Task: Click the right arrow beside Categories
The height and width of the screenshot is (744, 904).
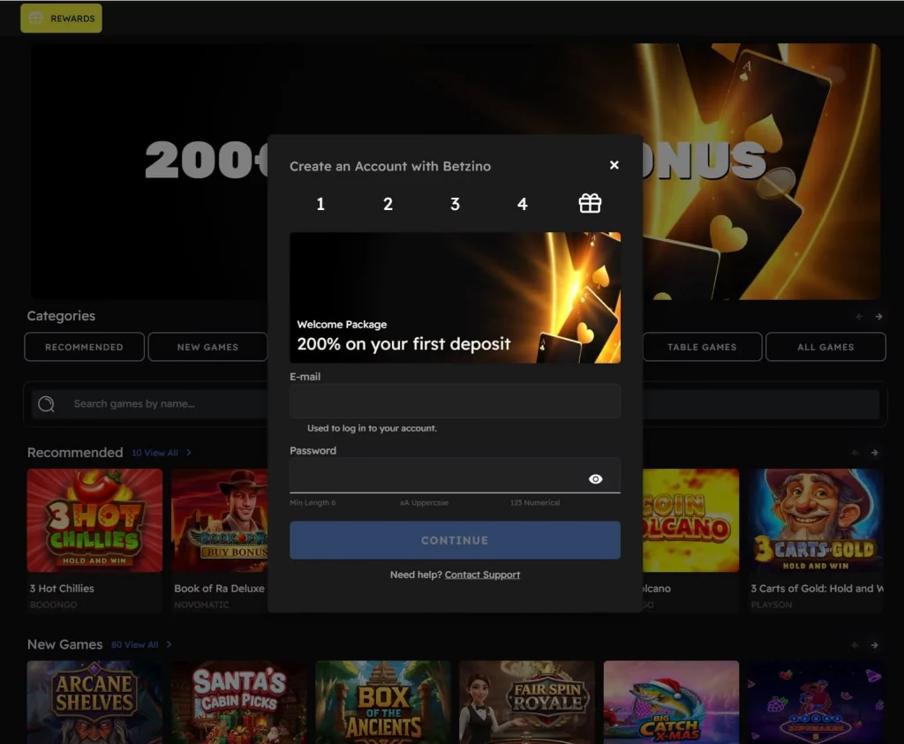Action: coord(880,315)
